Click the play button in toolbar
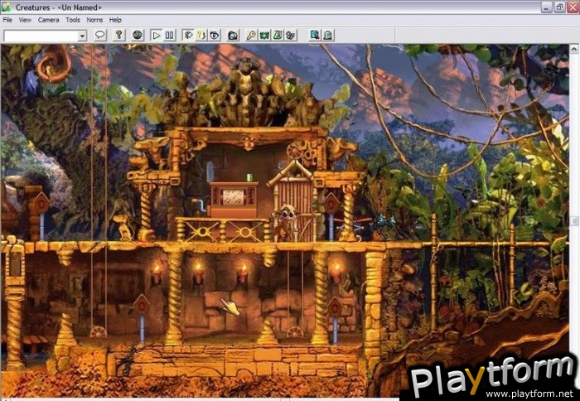 (x=157, y=35)
